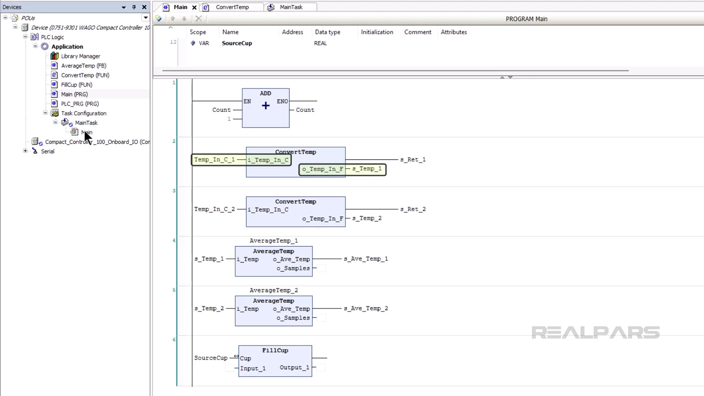Click the Address column header
704x396 pixels.
pyautogui.click(x=293, y=32)
